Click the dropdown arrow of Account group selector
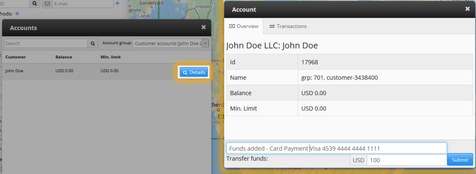This screenshot has height=174, width=476. point(206,43)
